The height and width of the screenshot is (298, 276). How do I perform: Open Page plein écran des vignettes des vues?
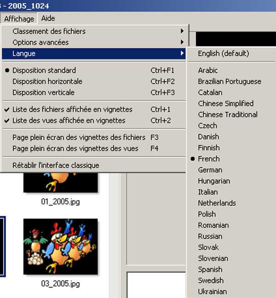pyautogui.click(x=94, y=148)
